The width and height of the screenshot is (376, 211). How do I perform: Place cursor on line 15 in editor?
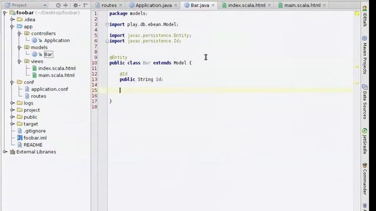click(226, 90)
